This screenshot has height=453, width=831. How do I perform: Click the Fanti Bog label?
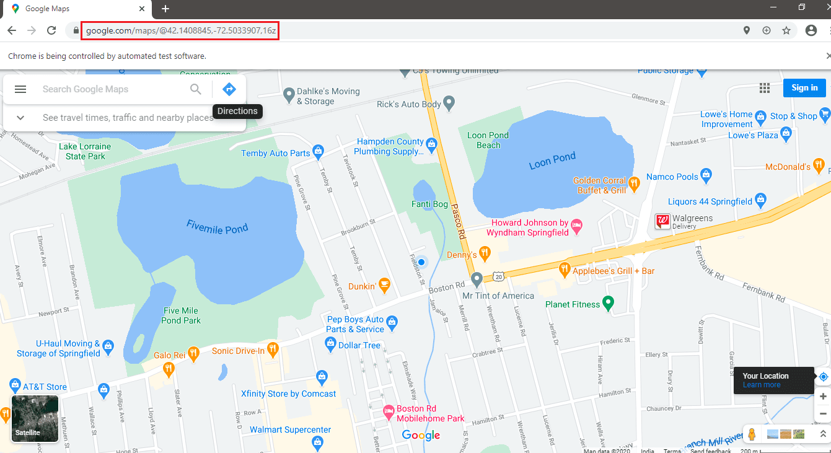coord(429,204)
